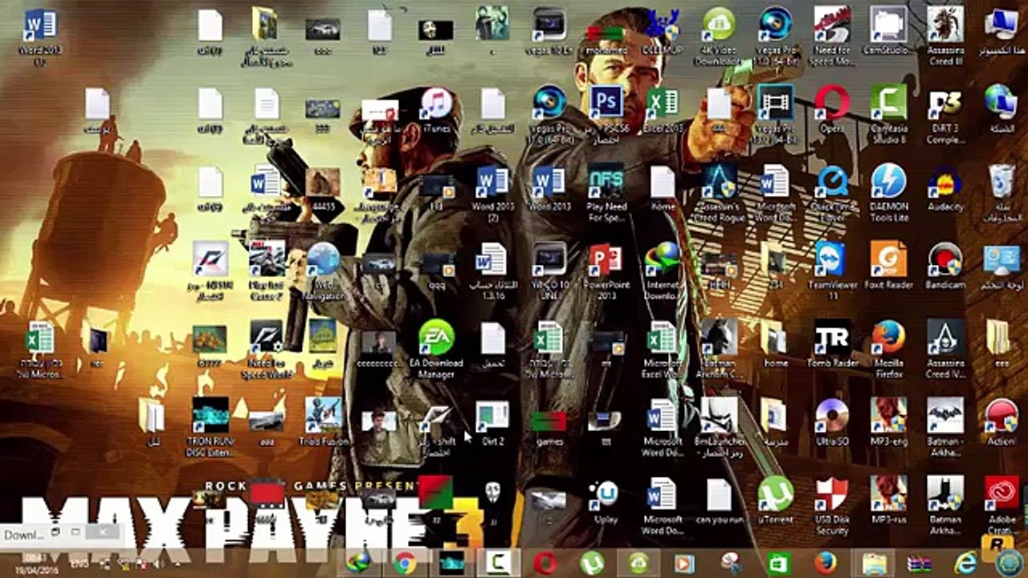Open the MP3-eng shortcut
Screen dimensions: 1028x578
click(x=888, y=423)
